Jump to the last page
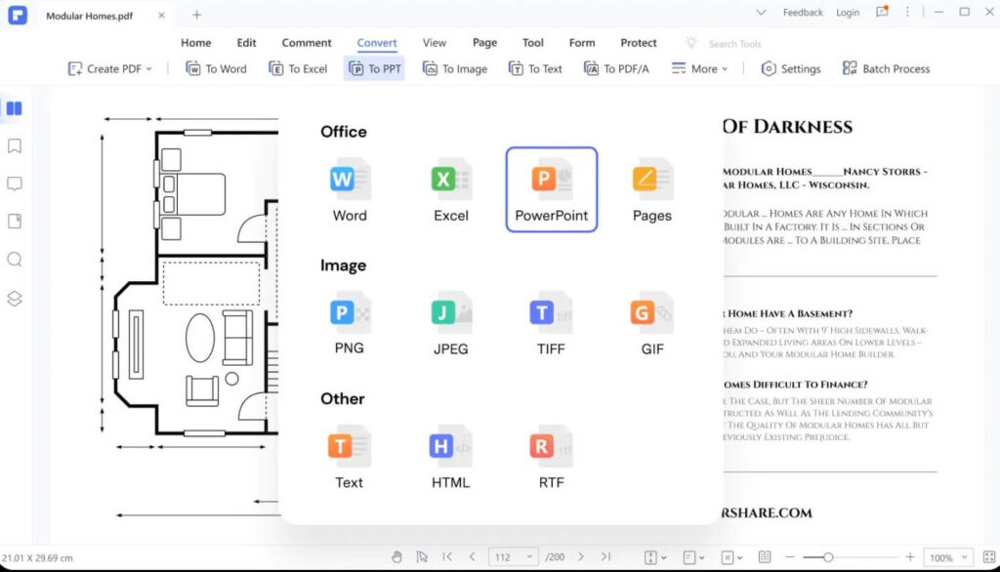 tap(605, 556)
